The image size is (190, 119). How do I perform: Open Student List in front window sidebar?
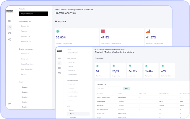point(72,63)
